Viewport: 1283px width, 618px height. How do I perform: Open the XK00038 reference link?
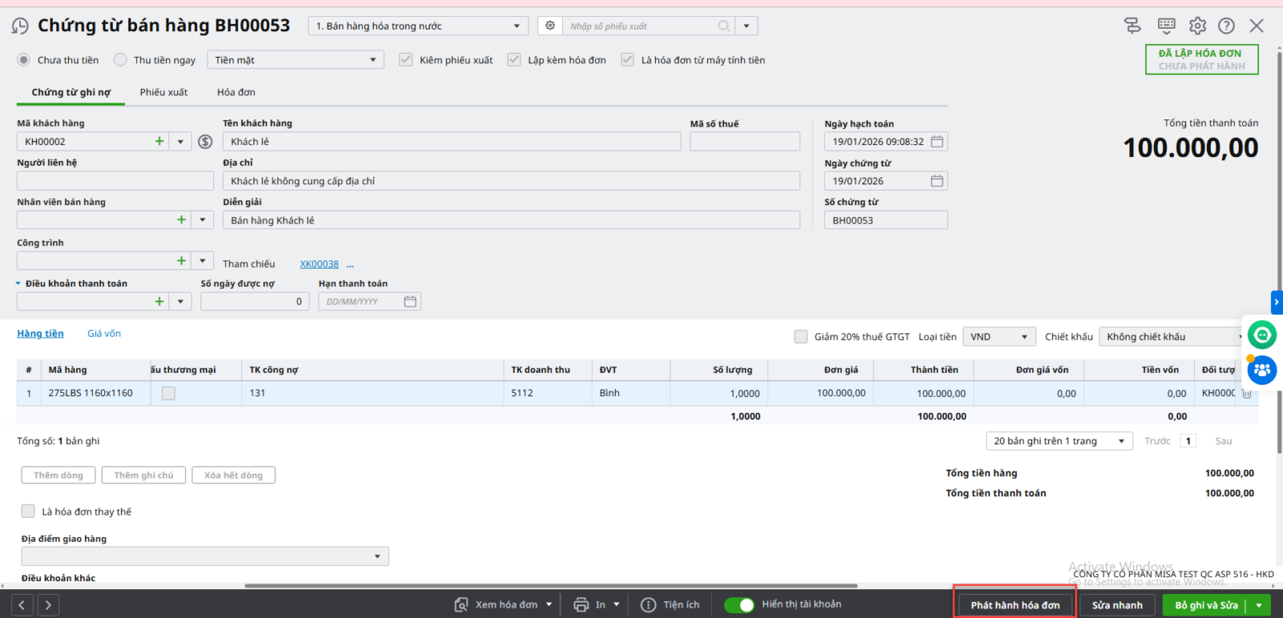(x=319, y=264)
